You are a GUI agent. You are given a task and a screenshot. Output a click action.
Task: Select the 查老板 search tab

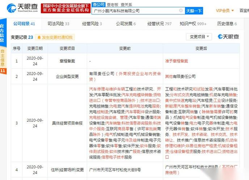click(113, 5)
